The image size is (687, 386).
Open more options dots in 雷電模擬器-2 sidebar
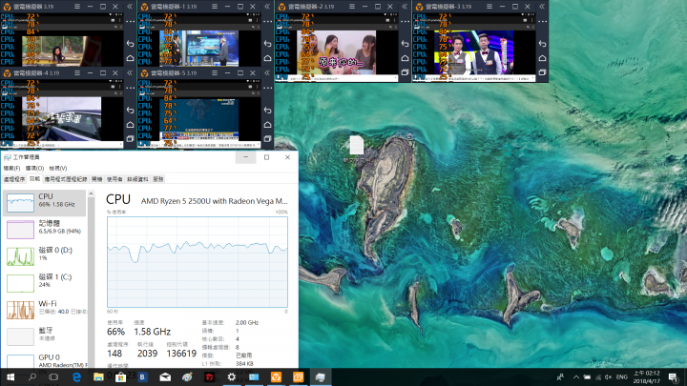click(405, 21)
